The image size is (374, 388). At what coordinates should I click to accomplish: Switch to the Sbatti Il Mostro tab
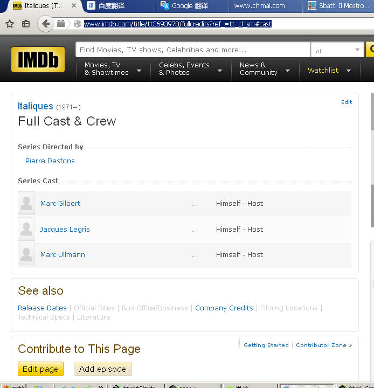tap(339, 6)
